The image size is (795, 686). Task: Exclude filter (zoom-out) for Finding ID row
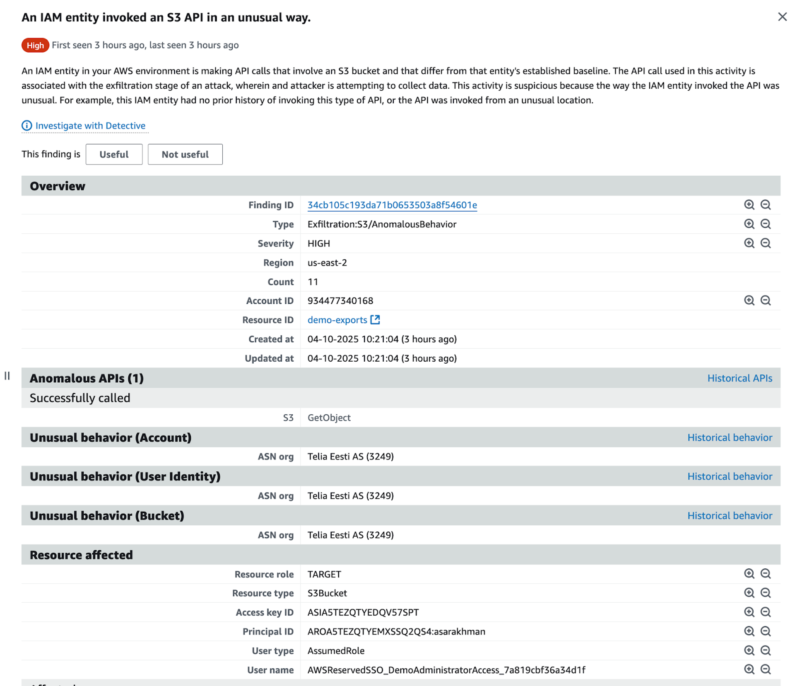pos(766,205)
